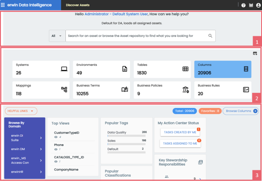
Task: Click the Total : 20906 pill
Action: (185, 111)
